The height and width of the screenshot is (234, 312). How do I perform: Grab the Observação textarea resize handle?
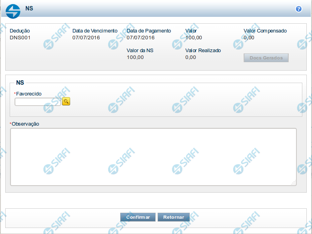pos(294,183)
